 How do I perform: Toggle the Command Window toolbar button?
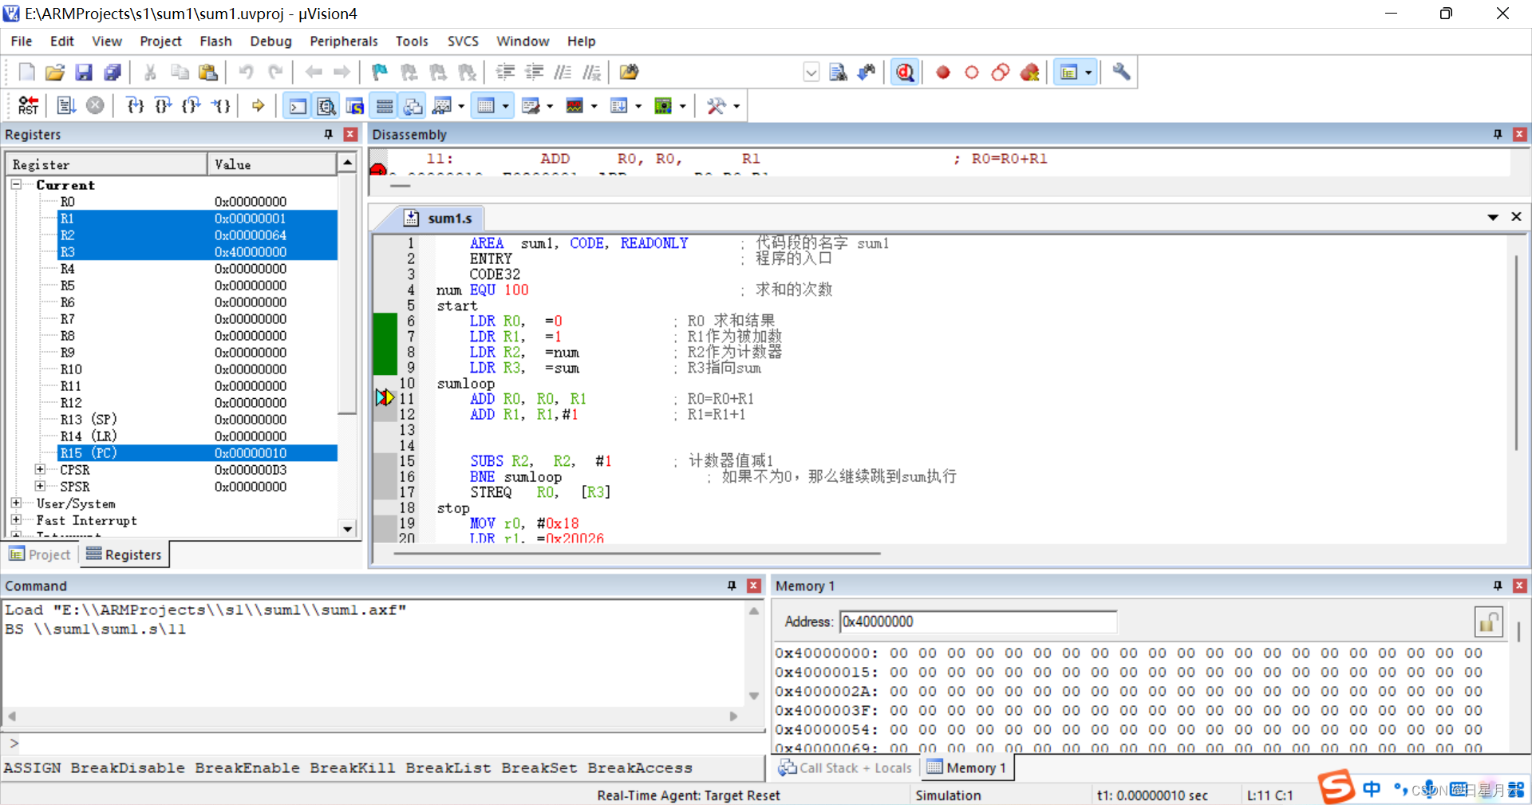pyautogui.click(x=298, y=105)
